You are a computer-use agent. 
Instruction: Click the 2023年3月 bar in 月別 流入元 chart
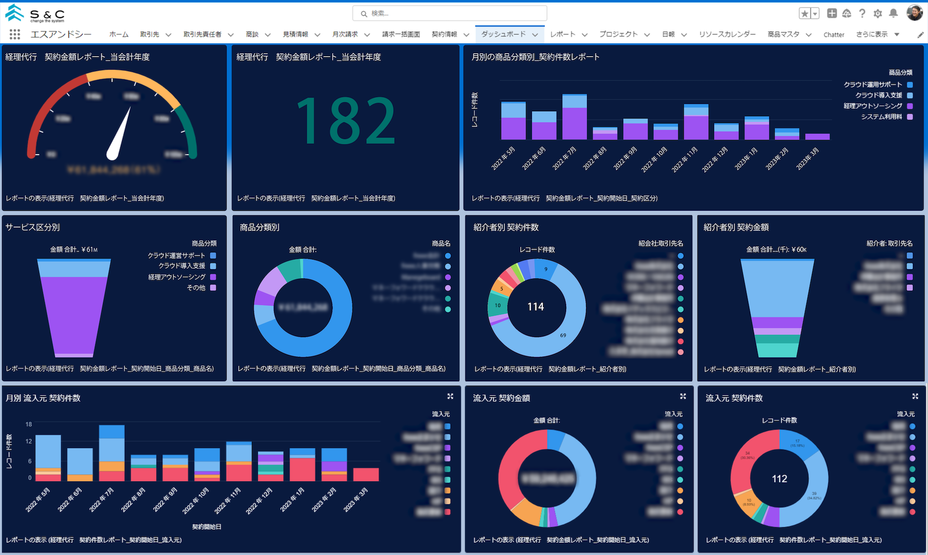366,475
